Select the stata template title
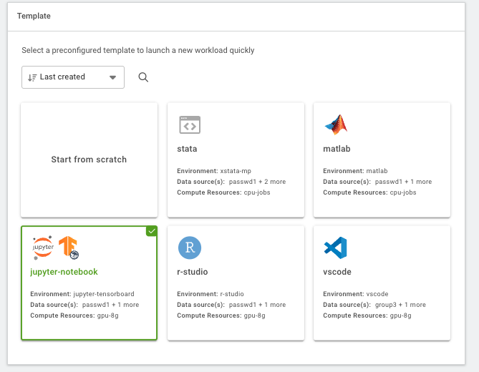This screenshot has width=479, height=372. point(187,149)
